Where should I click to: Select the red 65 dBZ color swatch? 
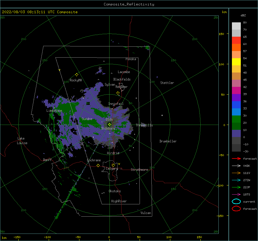click(x=236, y=40)
